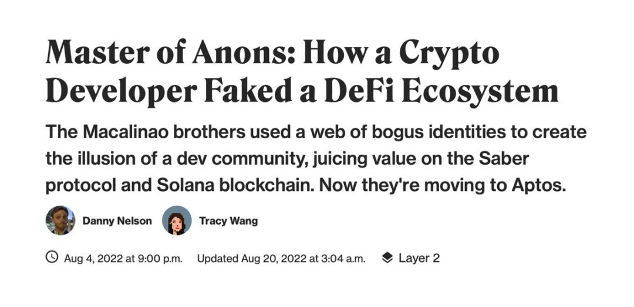Image resolution: width=634 pixels, height=307 pixels.
Task: Open Tracy Wang's author name link
Action: [228, 221]
